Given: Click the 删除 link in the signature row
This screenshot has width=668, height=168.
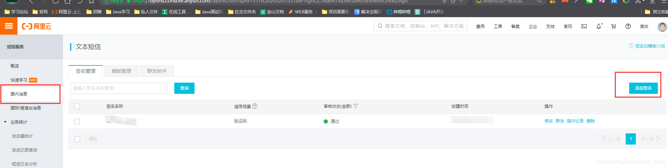Looking at the screenshot, I should [591, 121].
